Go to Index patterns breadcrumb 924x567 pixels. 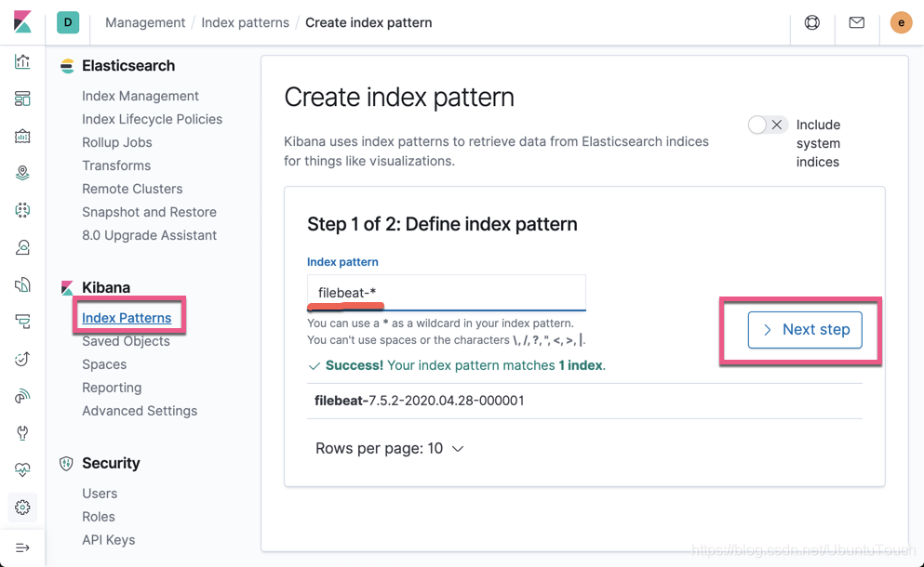click(x=245, y=22)
